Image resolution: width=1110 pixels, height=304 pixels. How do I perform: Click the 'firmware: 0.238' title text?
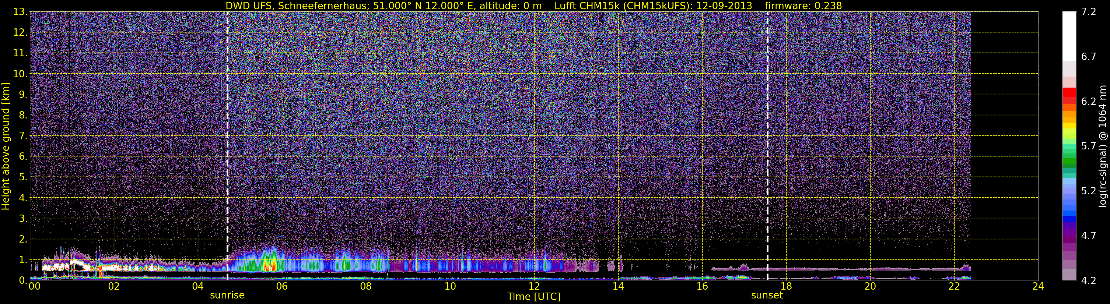click(803, 6)
